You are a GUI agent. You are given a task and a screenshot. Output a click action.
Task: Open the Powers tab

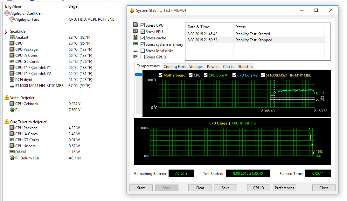(213, 66)
